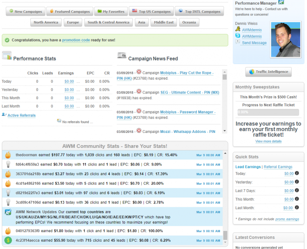Follow the View more details link

pyautogui.click(x=268, y=141)
